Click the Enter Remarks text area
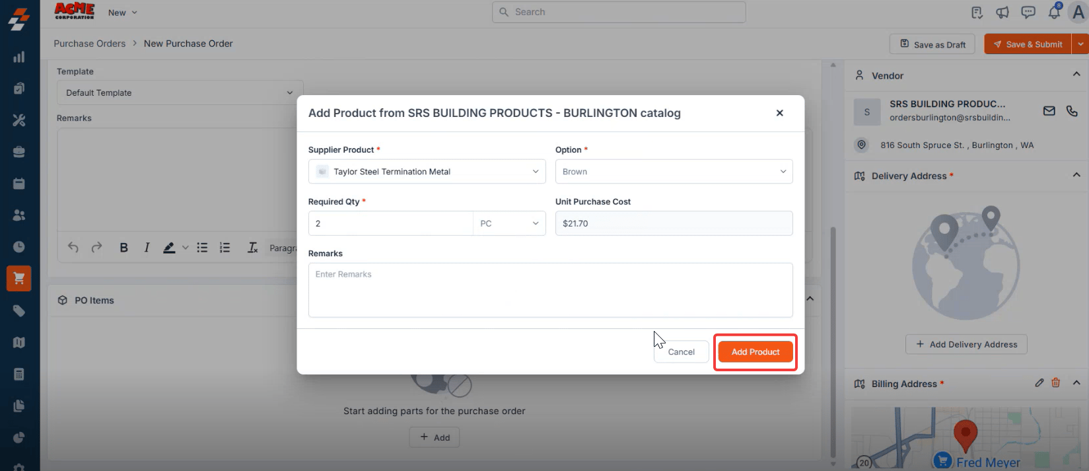This screenshot has height=471, width=1089. coord(550,290)
